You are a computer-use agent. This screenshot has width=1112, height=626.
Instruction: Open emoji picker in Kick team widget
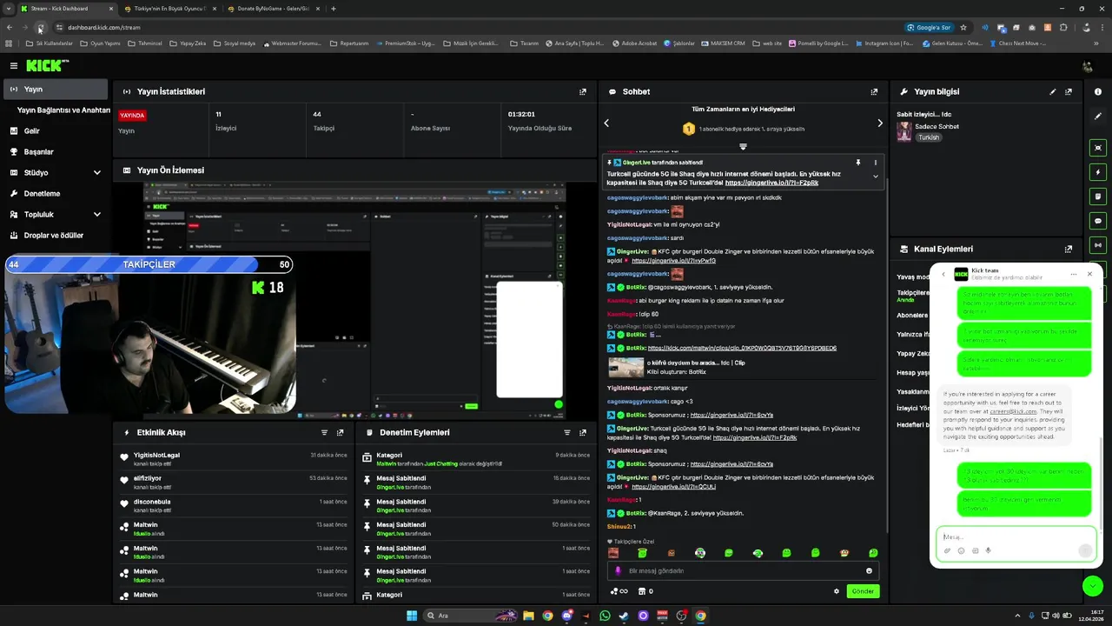point(961,550)
